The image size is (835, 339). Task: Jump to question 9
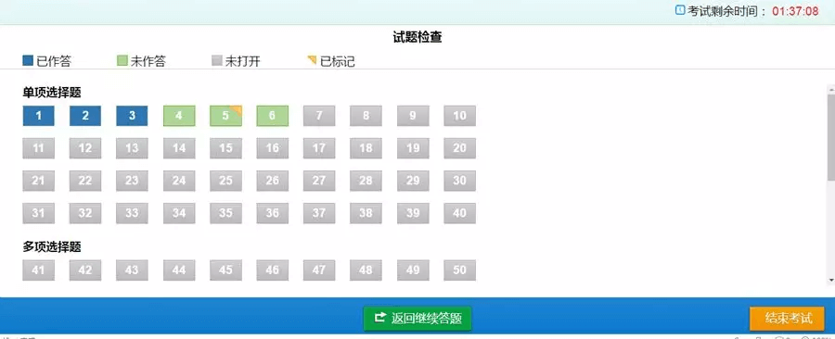pos(413,116)
